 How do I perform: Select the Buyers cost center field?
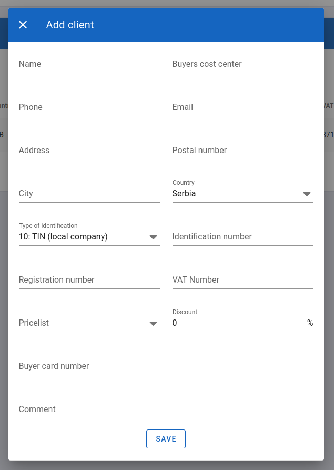[243, 64]
